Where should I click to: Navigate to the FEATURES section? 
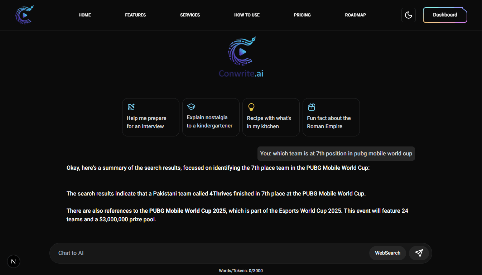tap(135, 15)
